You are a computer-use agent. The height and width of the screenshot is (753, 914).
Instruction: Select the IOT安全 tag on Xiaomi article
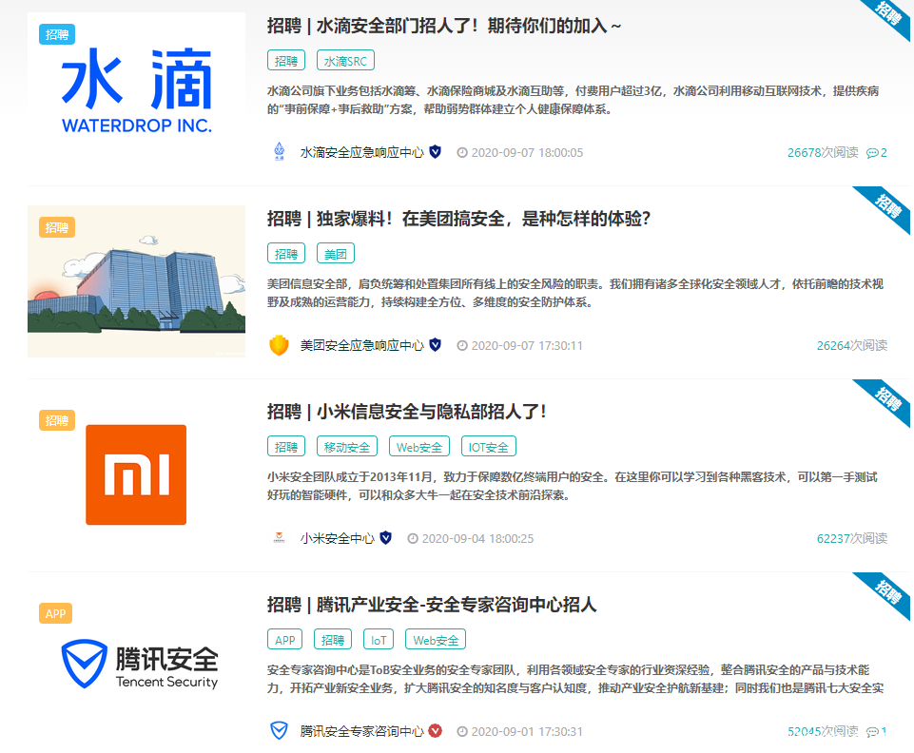[489, 447]
